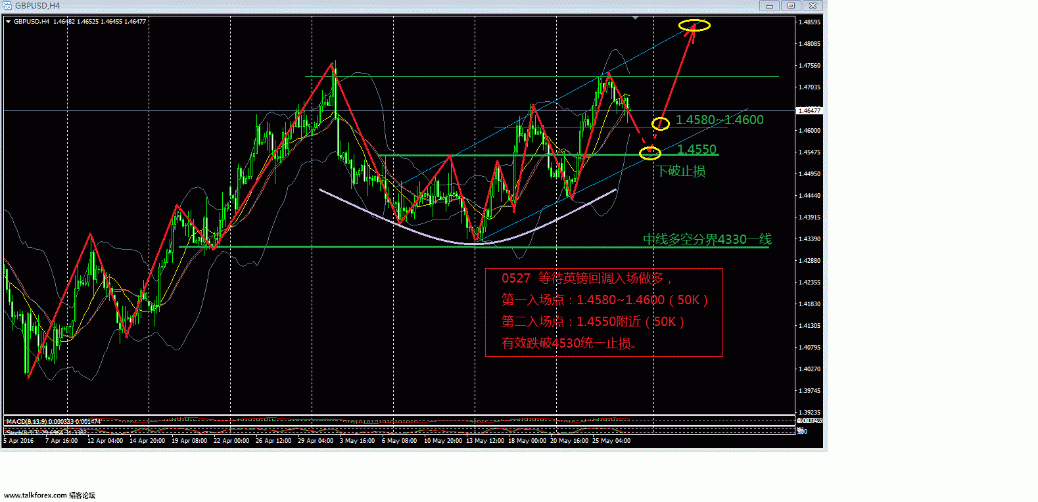Click time axis label 3 May 16:00
Viewport: 1038px width, 502px height.
[357, 441]
